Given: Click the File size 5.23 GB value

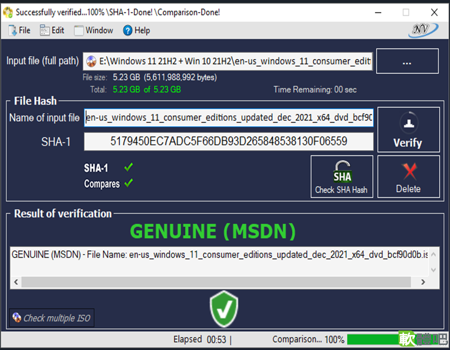Looking at the screenshot, I should click(x=164, y=77).
